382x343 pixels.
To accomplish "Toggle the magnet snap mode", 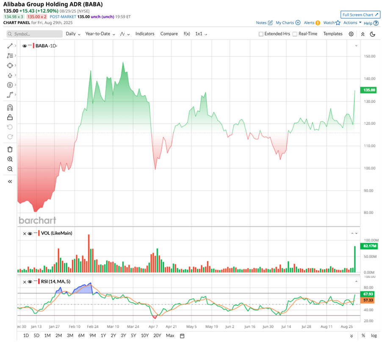I will click(10, 108).
